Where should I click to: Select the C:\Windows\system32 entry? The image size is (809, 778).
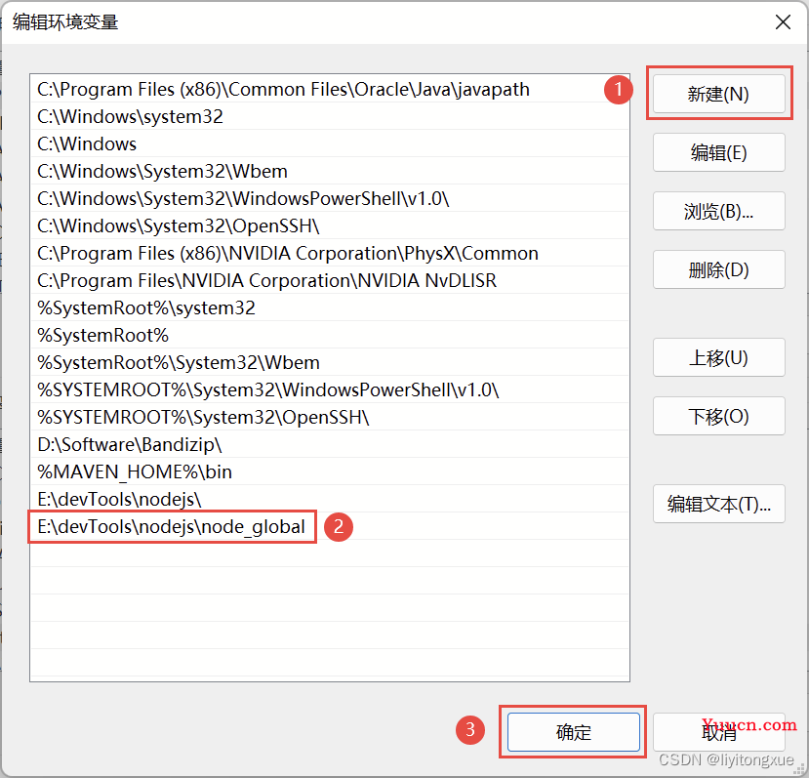[x=330, y=117]
